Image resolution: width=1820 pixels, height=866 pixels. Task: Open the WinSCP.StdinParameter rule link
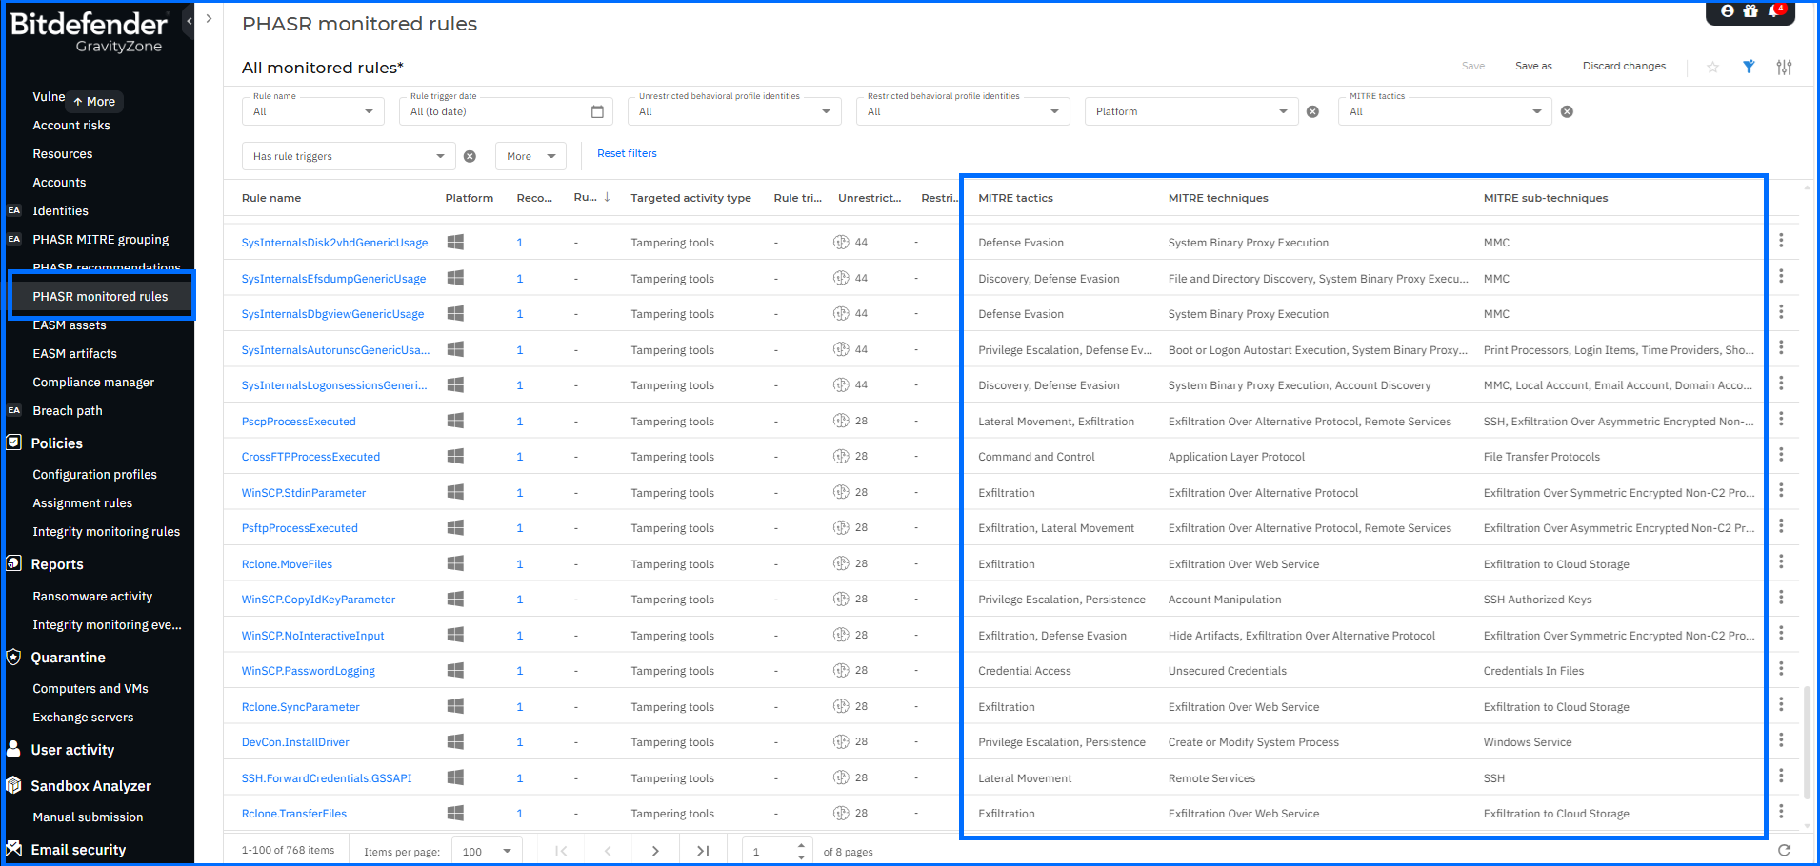pyautogui.click(x=304, y=492)
